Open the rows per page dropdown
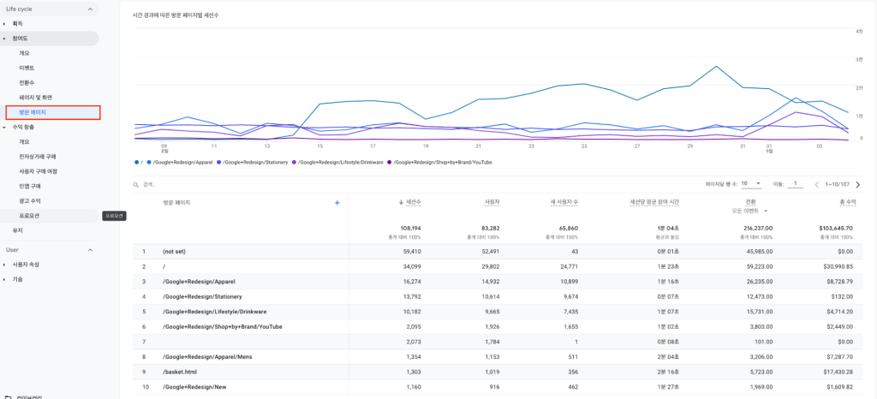 click(751, 184)
